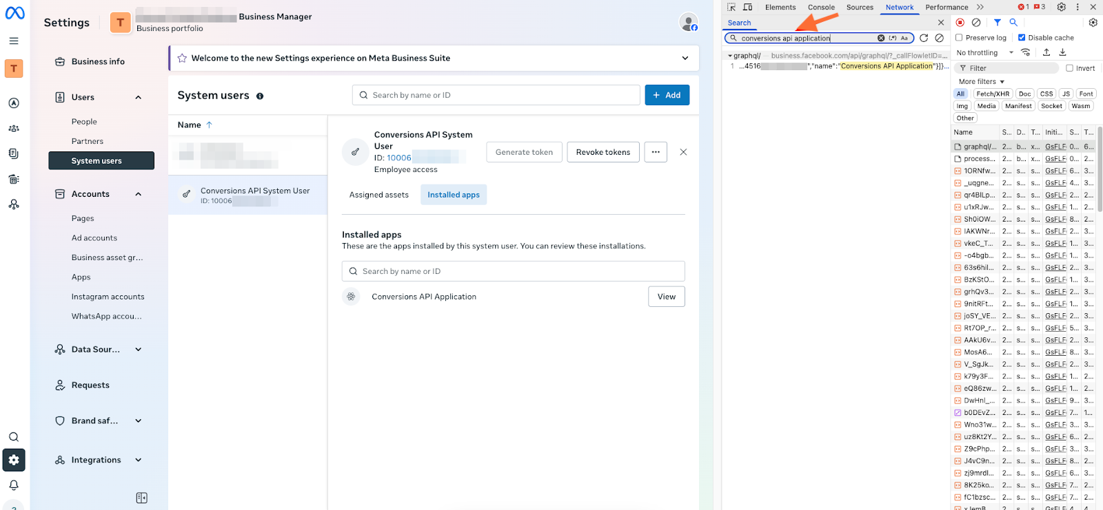Image resolution: width=1103 pixels, height=510 pixels.
Task: Select Img request type filter
Action: click(x=962, y=106)
